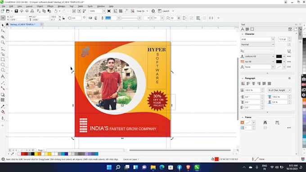This screenshot has height=172, width=306.
Task: Open Character tab in Text docker
Action: point(243,29)
